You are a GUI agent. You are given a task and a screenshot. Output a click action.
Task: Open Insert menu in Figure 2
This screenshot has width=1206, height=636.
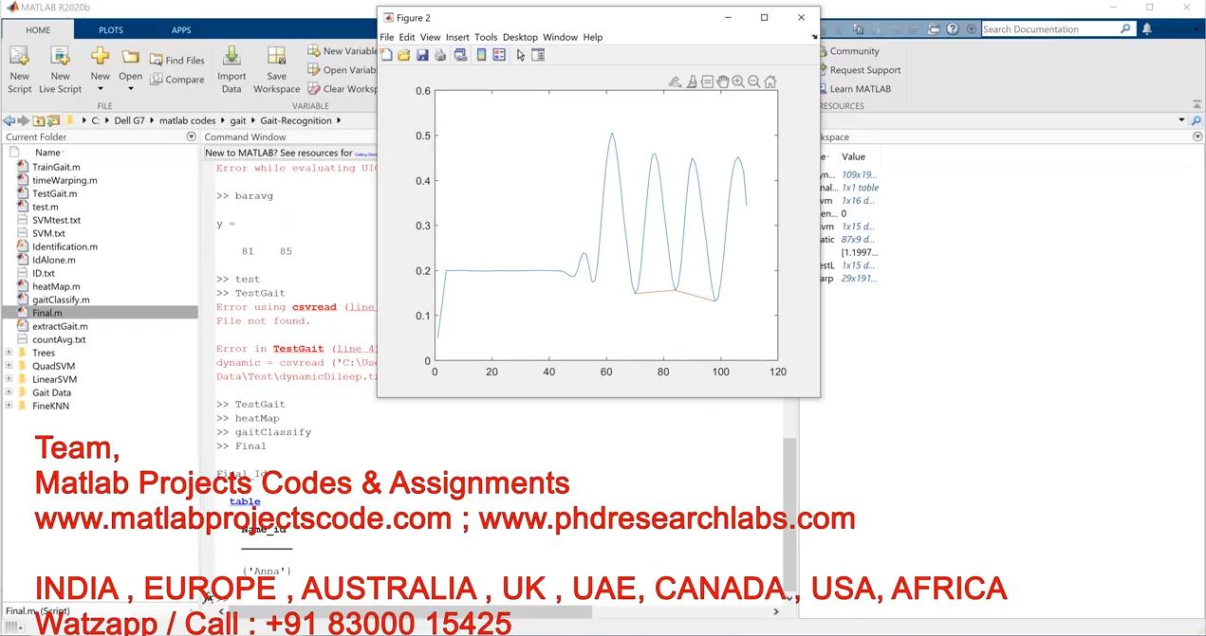[457, 37]
